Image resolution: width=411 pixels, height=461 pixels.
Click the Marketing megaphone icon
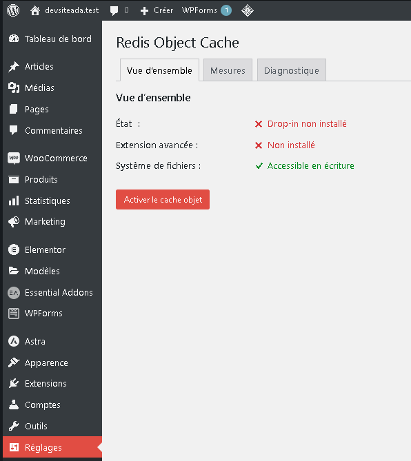pos(14,222)
